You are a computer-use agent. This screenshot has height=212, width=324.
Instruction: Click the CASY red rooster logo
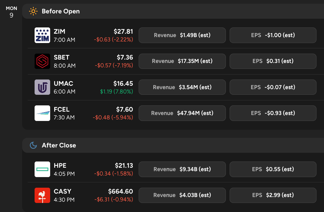click(x=42, y=195)
